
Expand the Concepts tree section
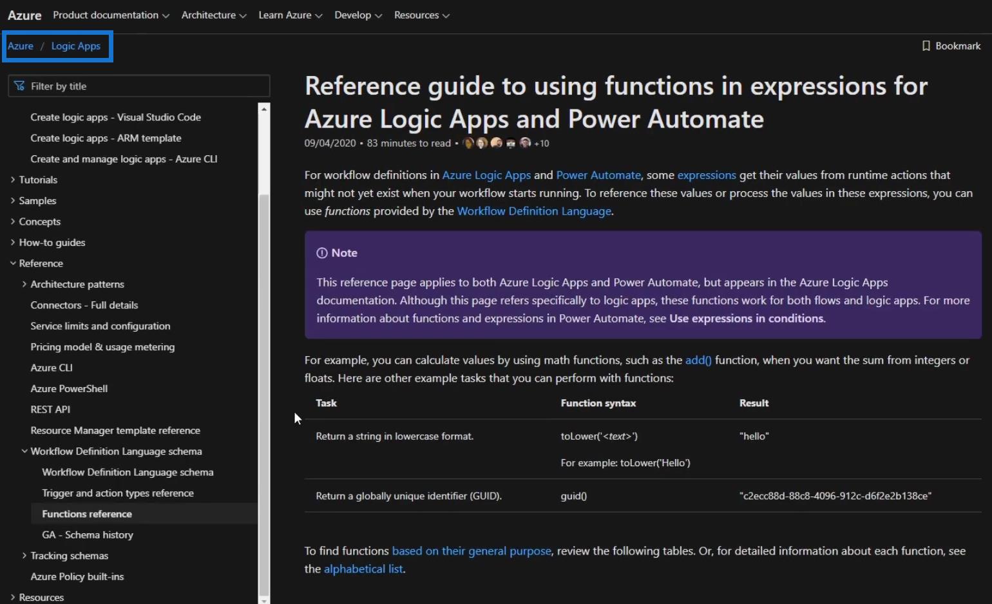pos(13,222)
